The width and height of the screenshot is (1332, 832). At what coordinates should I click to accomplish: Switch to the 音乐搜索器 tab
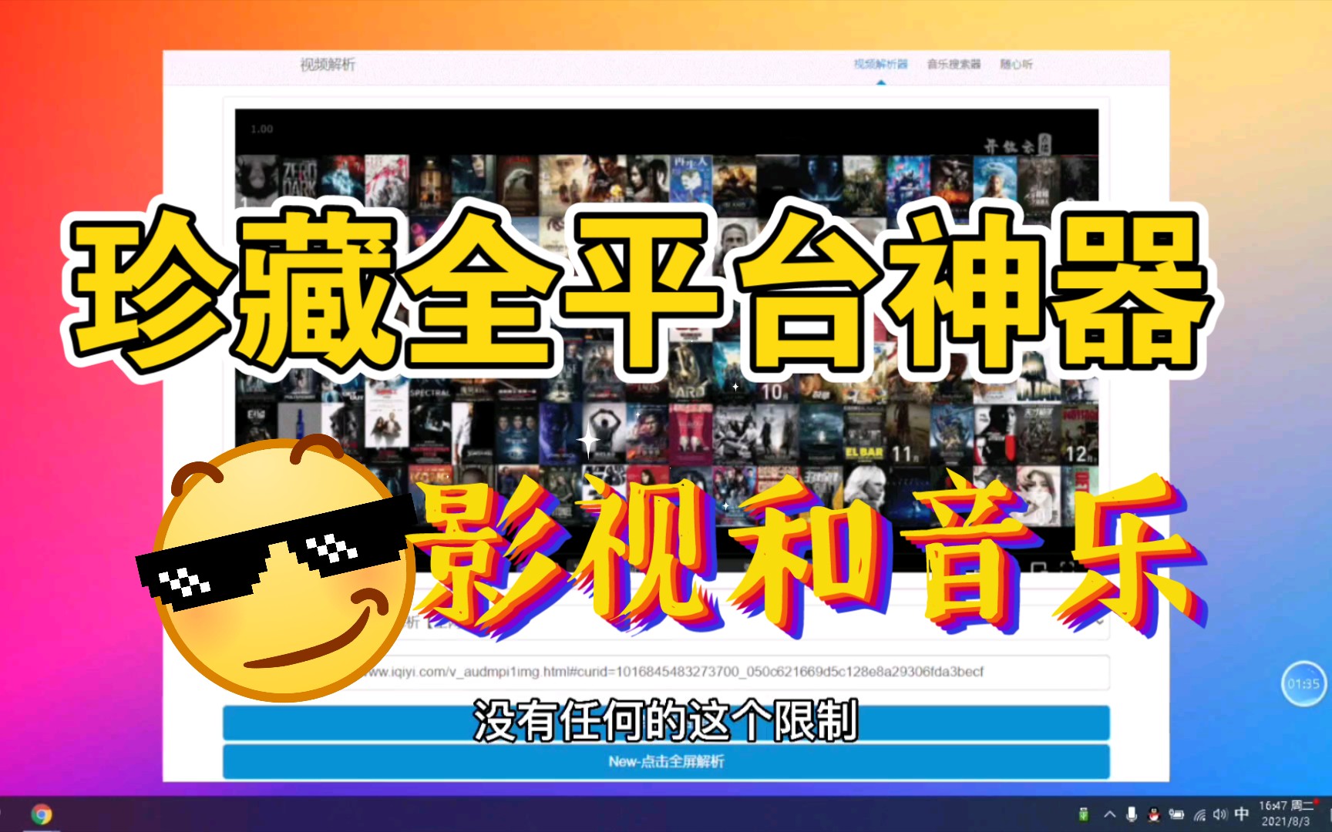tap(954, 64)
